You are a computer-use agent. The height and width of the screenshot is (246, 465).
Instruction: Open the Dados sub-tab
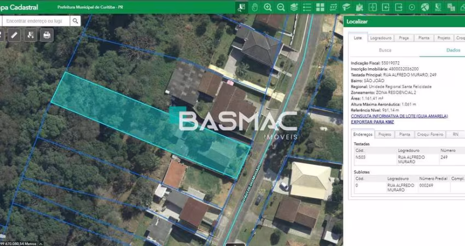click(x=453, y=50)
